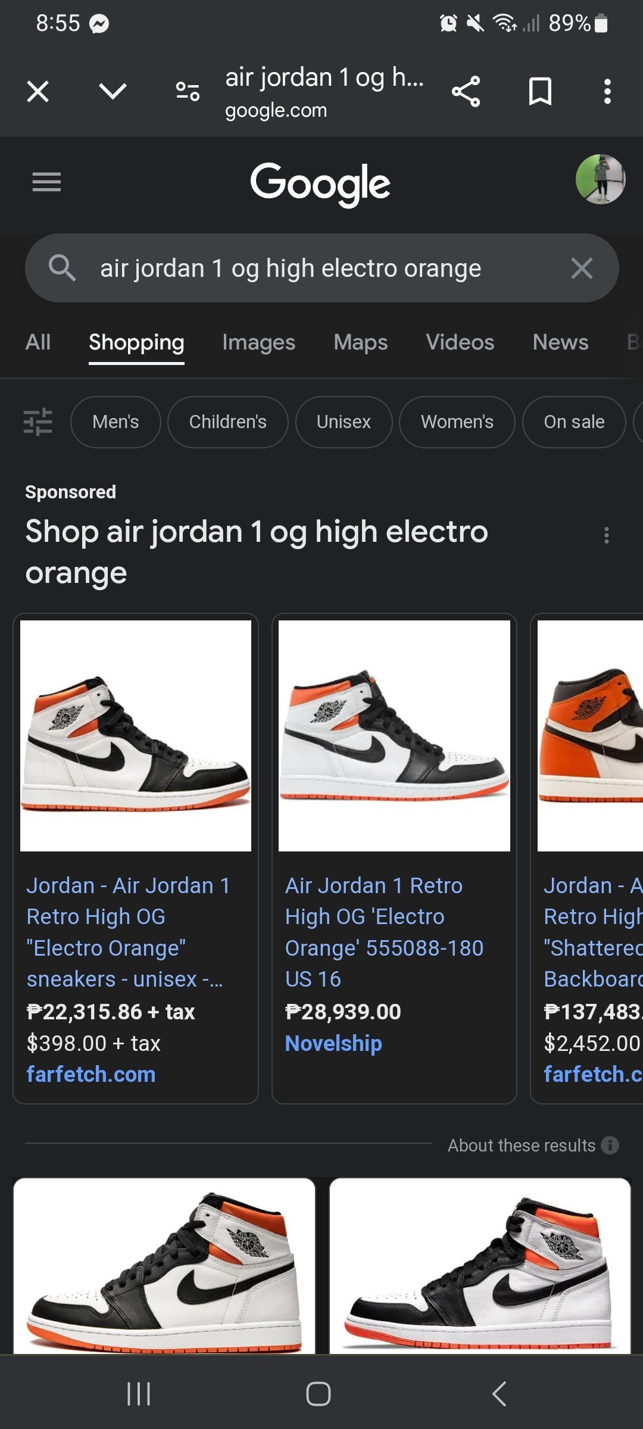
Task: Open sponsored section three-dot options
Action: click(606, 535)
